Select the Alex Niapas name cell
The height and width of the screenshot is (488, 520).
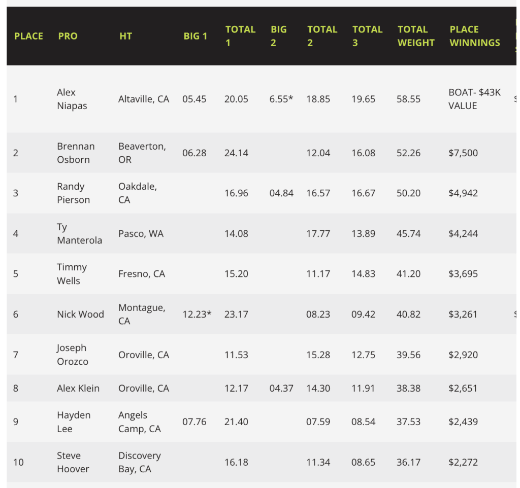coord(72,99)
